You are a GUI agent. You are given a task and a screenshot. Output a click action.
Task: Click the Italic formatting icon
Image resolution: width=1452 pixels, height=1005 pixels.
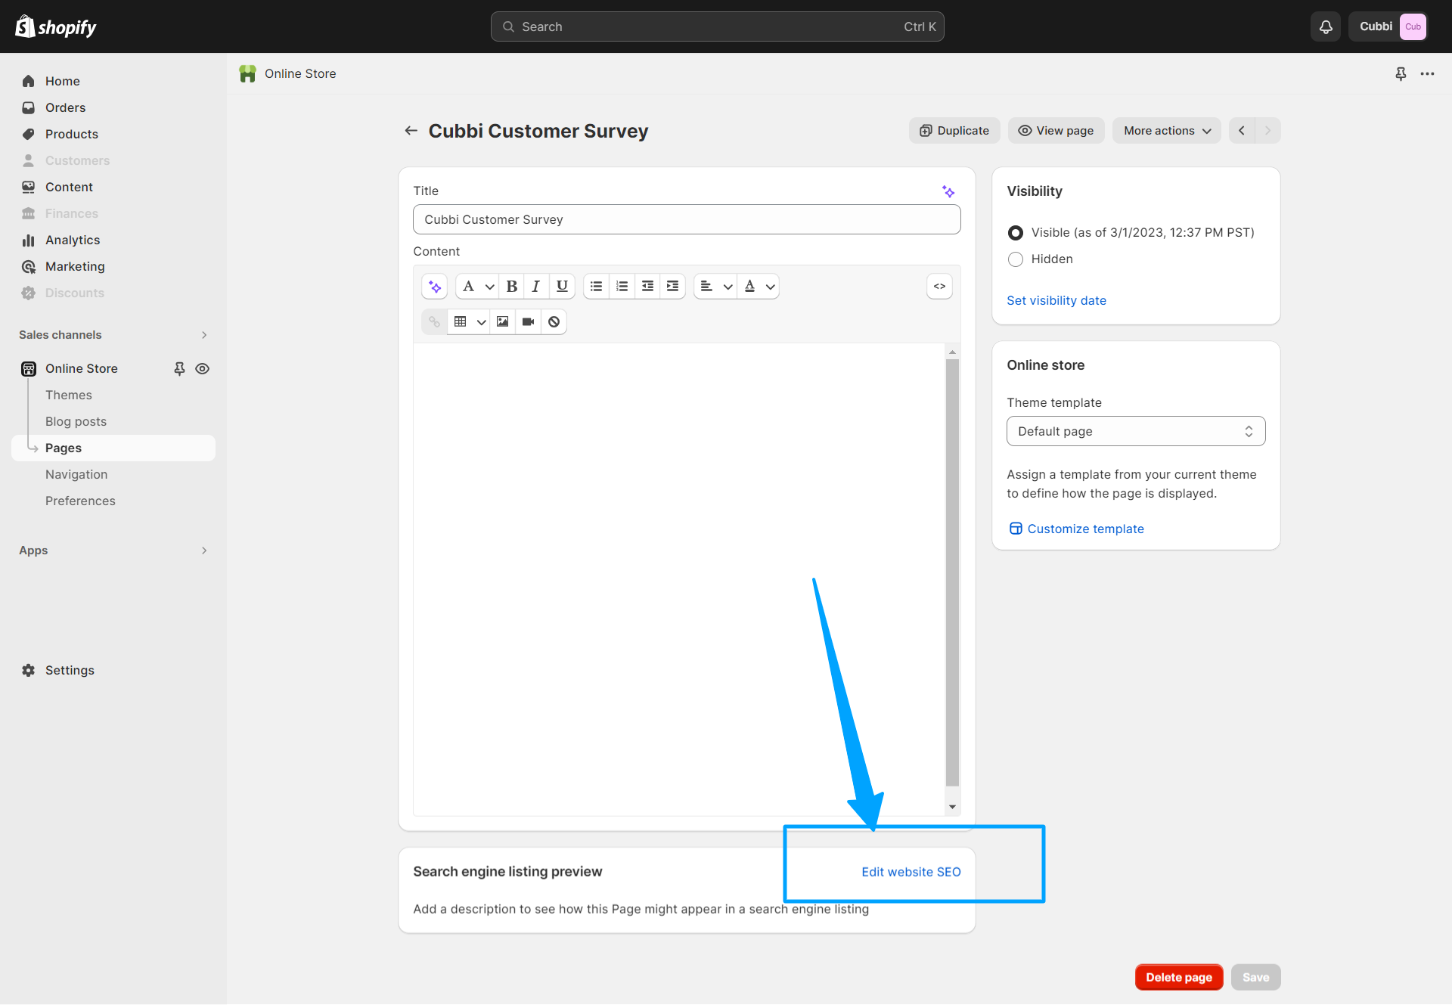pyautogui.click(x=536, y=287)
